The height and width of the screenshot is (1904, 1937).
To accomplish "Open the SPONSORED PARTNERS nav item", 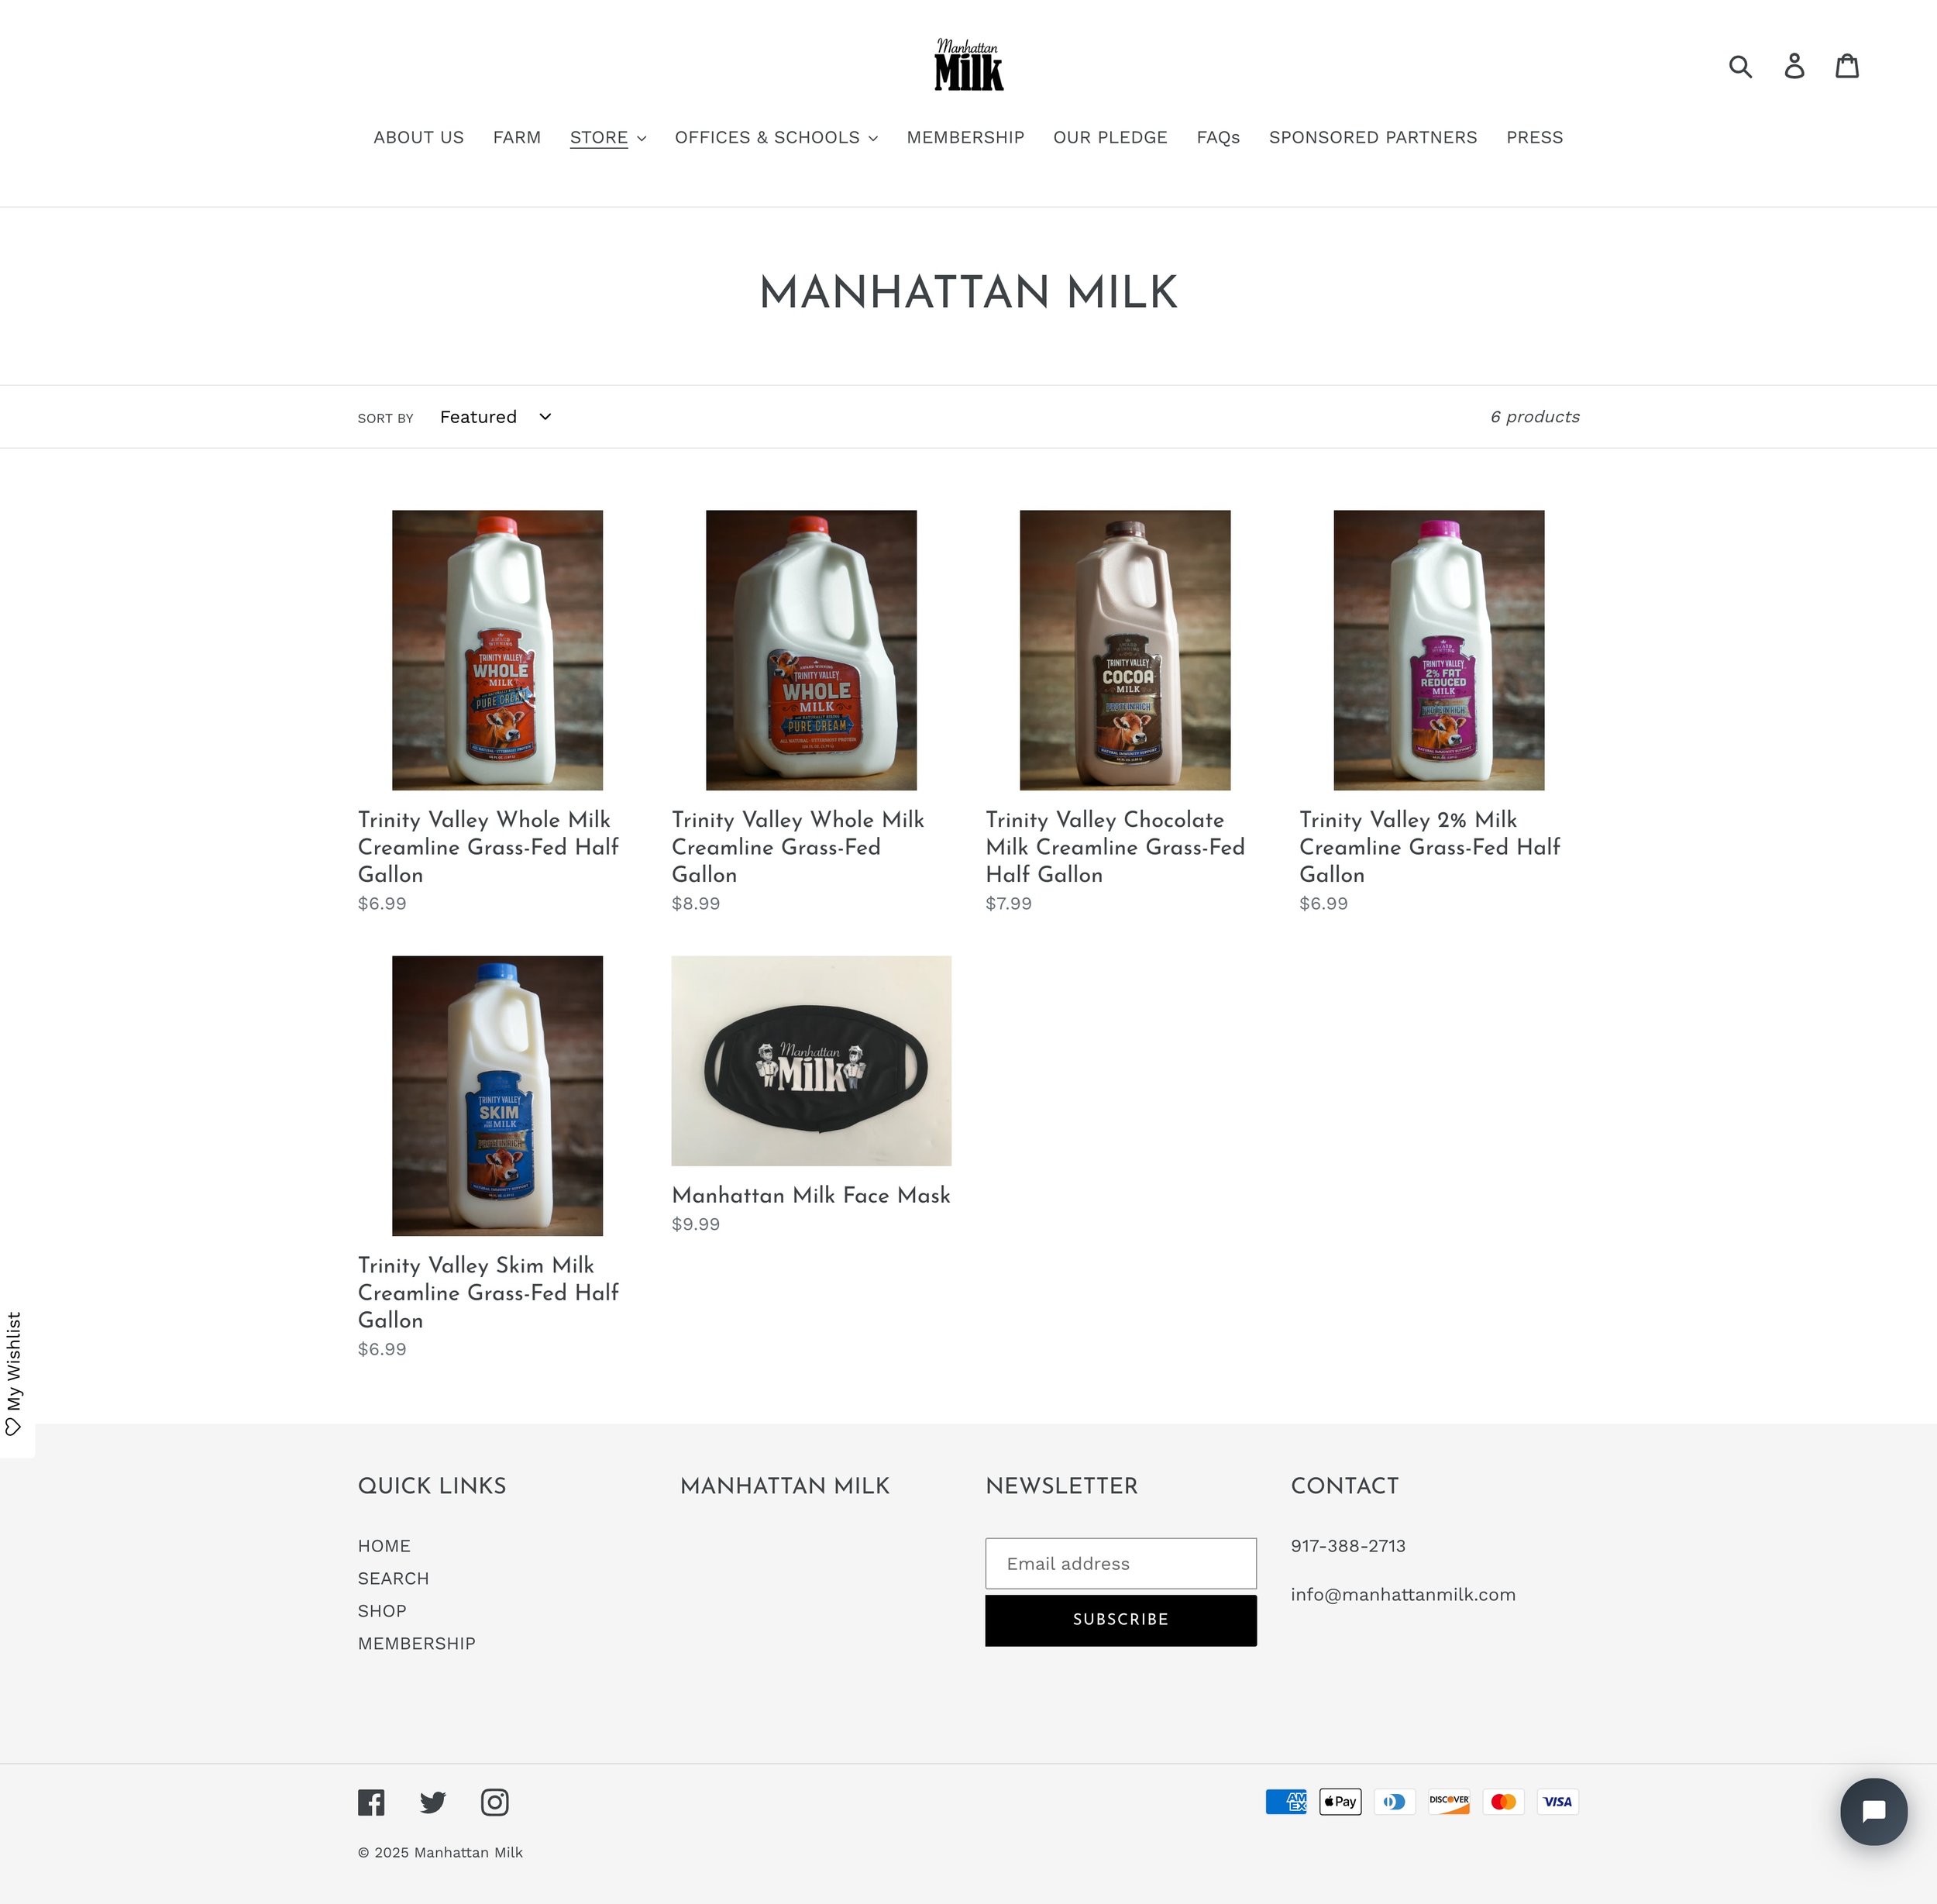I will 1373,138.
